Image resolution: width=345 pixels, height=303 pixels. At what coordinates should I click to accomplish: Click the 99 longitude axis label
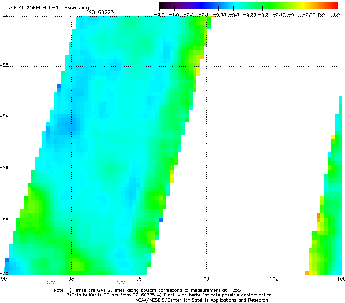pyautogui.click(x=206, y=279)
